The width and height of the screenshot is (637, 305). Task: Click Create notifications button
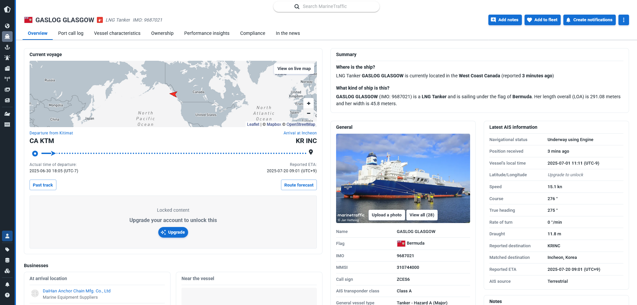click(x=589, y=20)
